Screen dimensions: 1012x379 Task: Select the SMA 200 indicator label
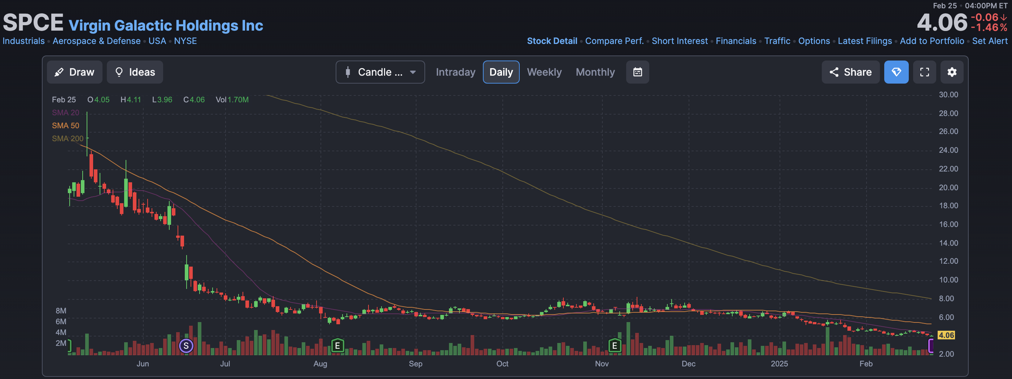point(67,138)
